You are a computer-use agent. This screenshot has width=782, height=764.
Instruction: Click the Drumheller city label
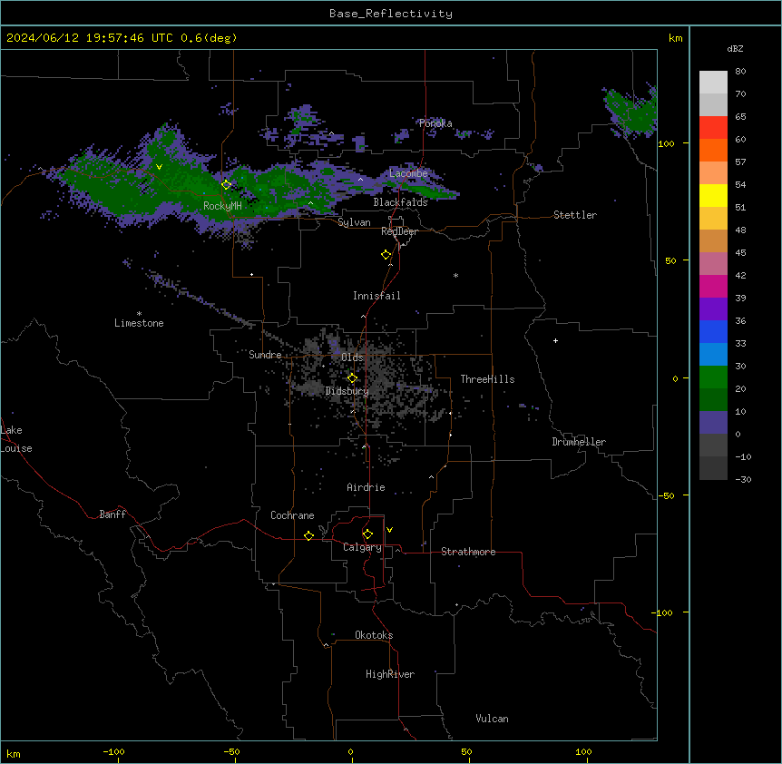pyautogui.click(x=579, y=442)
